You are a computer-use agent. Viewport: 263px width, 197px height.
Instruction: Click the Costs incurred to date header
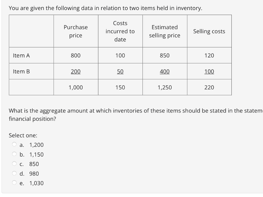tap(120, 31)
